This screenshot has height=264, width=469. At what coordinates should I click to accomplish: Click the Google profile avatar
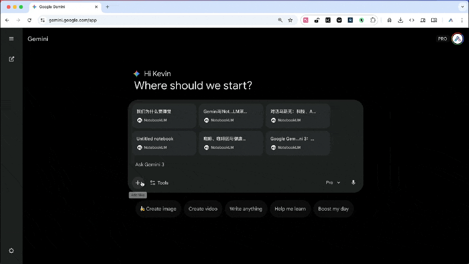click(457, 39)
